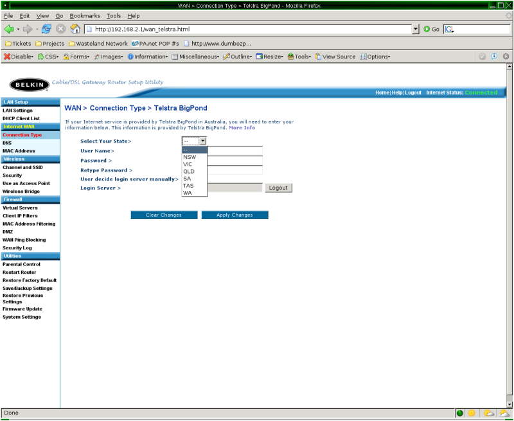Open Parental Control in Utilities
The width and height of the screenshot is (514, 421).
21,264
